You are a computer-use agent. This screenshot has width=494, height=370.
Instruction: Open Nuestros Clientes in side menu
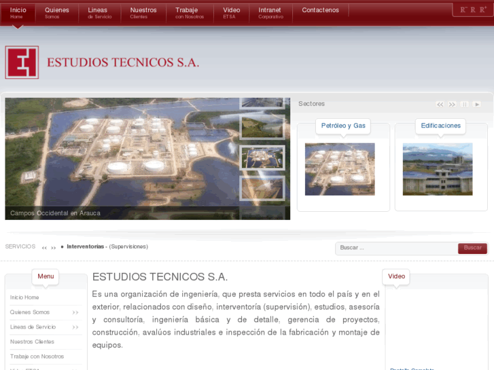point(32,341)
